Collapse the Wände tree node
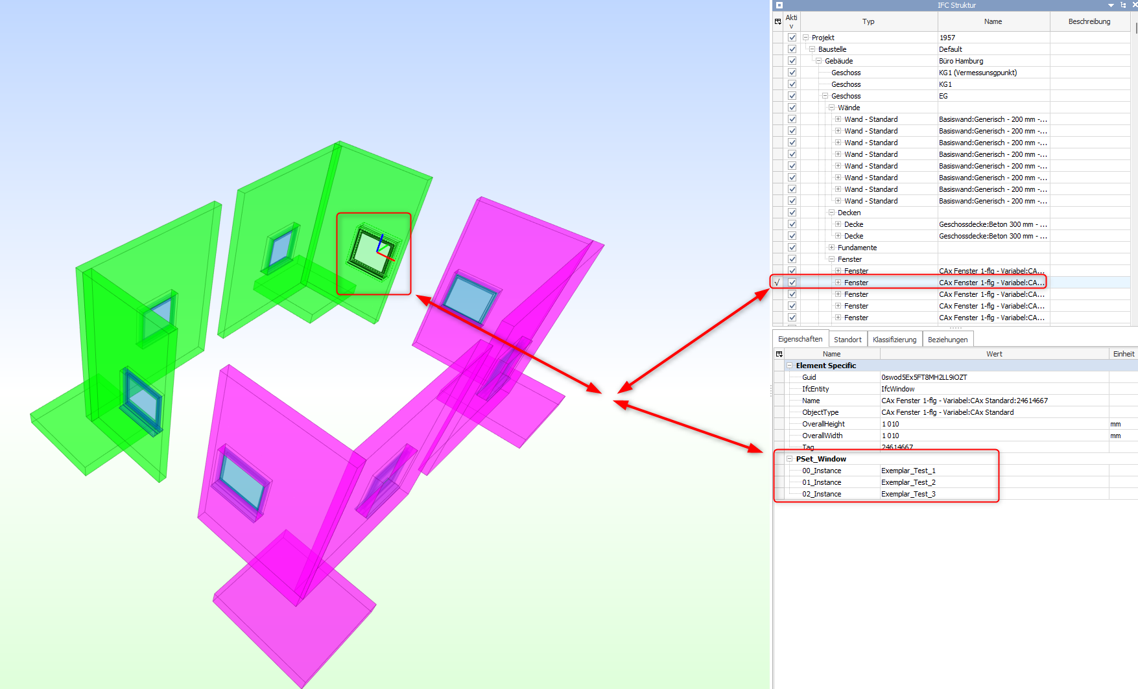This screenshot has width=1138, height=689. pyautogui.click(x=831, y=108)
